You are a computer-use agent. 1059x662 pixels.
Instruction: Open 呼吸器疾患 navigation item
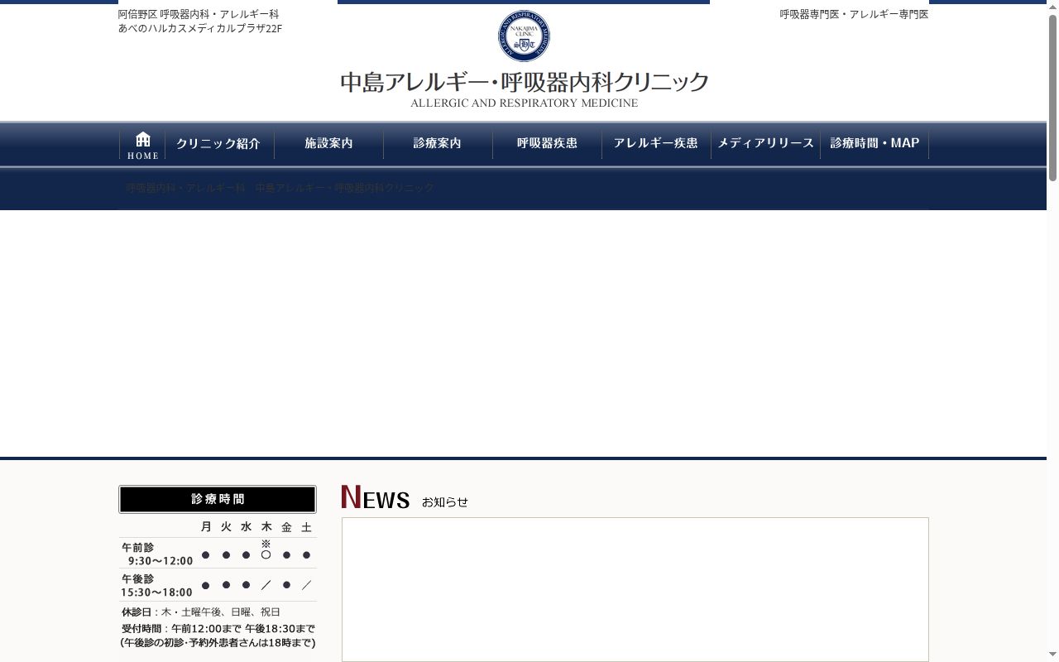pos(547,144)
